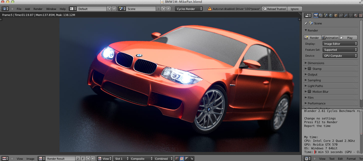The image size is (363, 161).
Task: Delete the current scene
Action: coord(168,9)
